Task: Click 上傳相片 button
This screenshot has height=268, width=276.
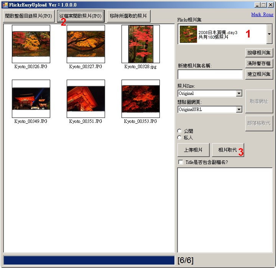Action: pyautogui.click(x=194, y=150)
